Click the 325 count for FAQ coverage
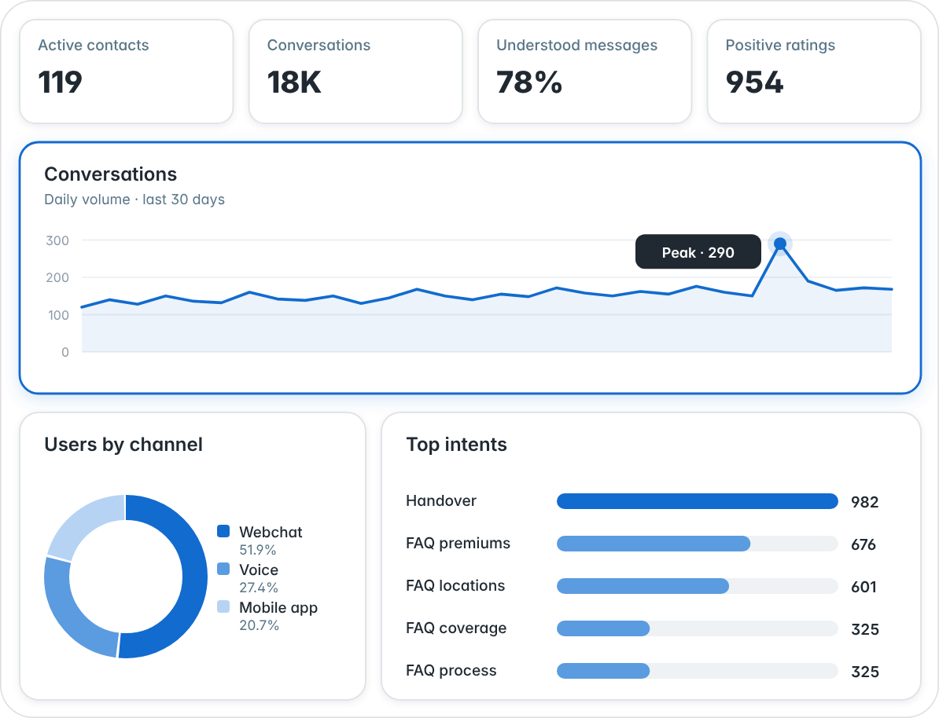Viewport: 939px width, 718px height. coord(865,629)
